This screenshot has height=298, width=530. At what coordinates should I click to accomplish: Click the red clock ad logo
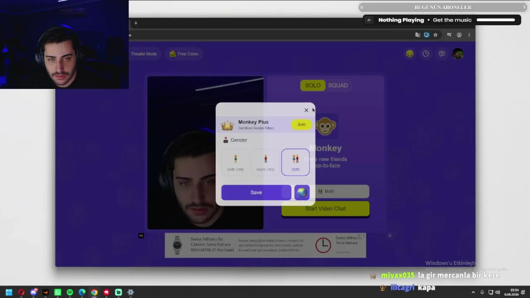pos(323,245)
